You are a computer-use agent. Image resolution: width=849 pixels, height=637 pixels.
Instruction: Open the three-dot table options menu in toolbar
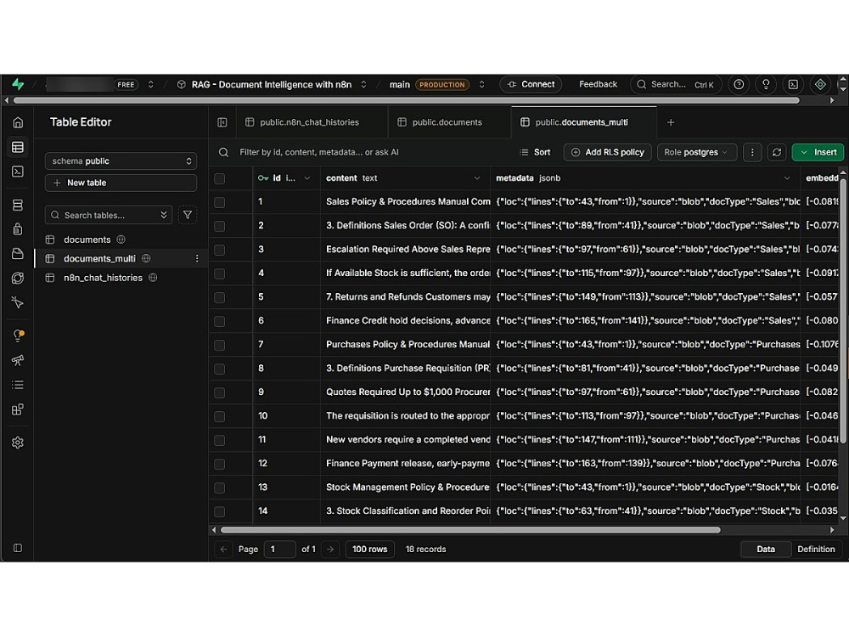coord(752,152)
